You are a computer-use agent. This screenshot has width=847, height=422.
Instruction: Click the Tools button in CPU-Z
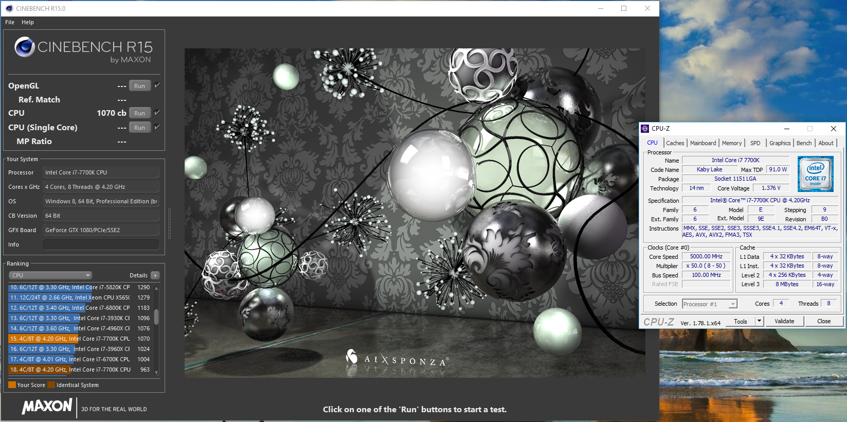[741, 321]
